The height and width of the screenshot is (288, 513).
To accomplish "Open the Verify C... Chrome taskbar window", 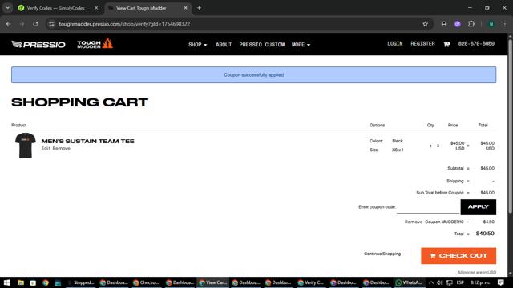I will [310, 282].
